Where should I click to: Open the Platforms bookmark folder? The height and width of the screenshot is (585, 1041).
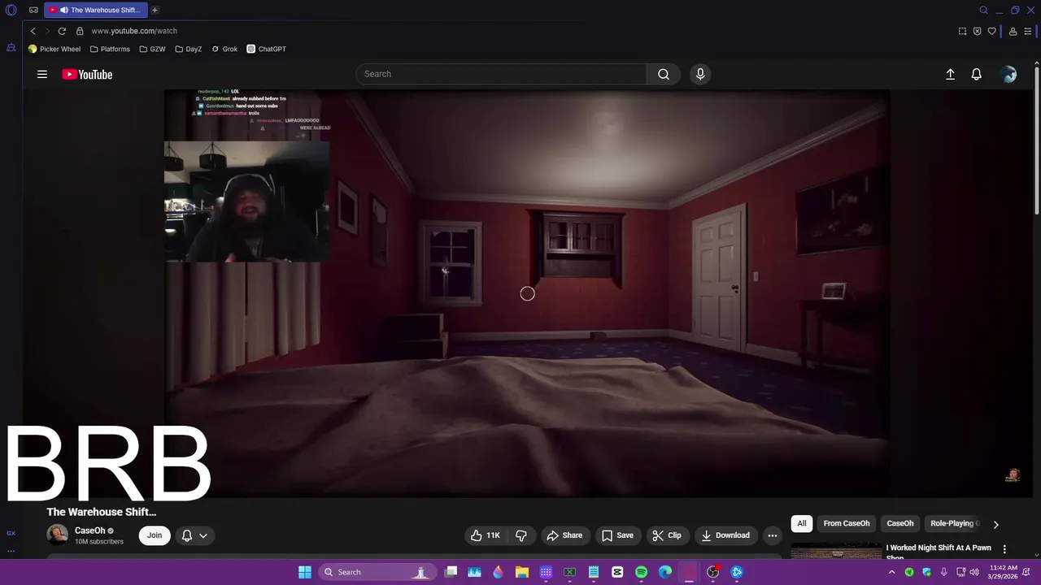110,49
